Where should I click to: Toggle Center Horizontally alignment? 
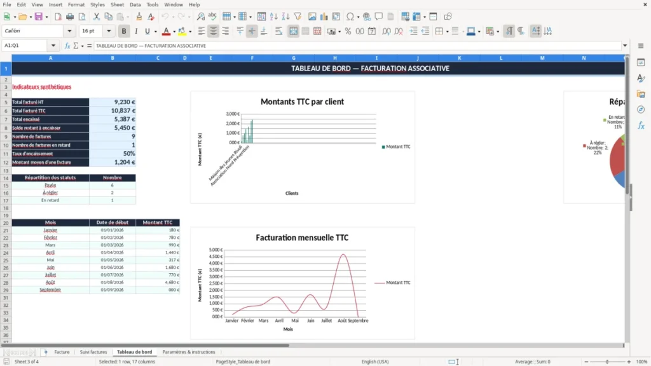(214, 31)
